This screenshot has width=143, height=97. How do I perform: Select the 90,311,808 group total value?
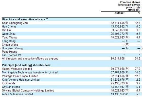[x=118, y=58]
